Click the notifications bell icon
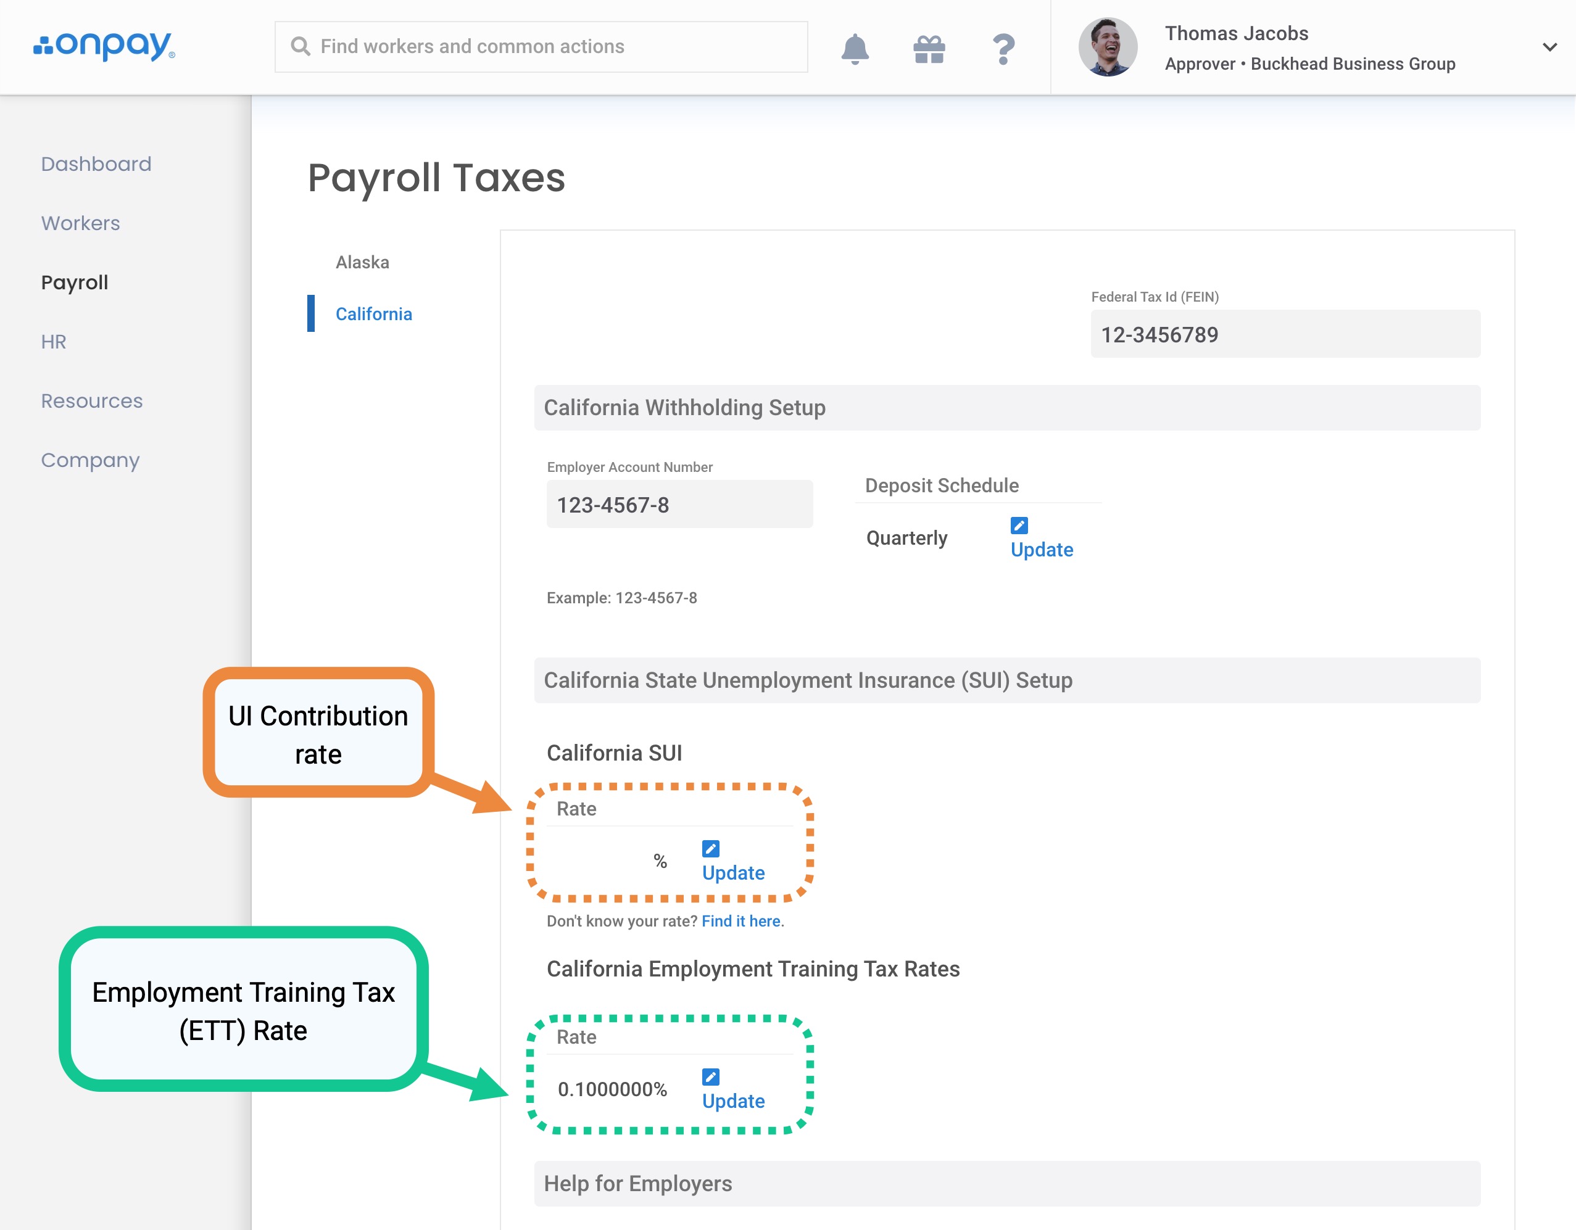 point(855,48)
